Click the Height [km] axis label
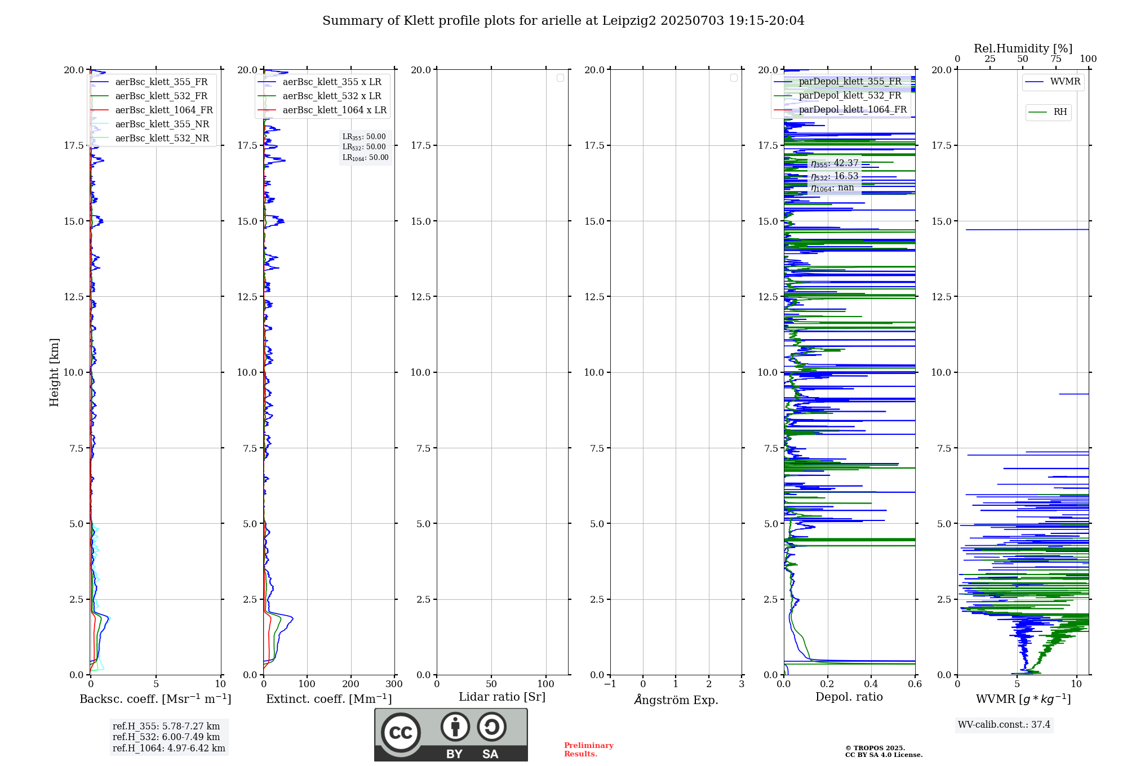 [54, 372]
